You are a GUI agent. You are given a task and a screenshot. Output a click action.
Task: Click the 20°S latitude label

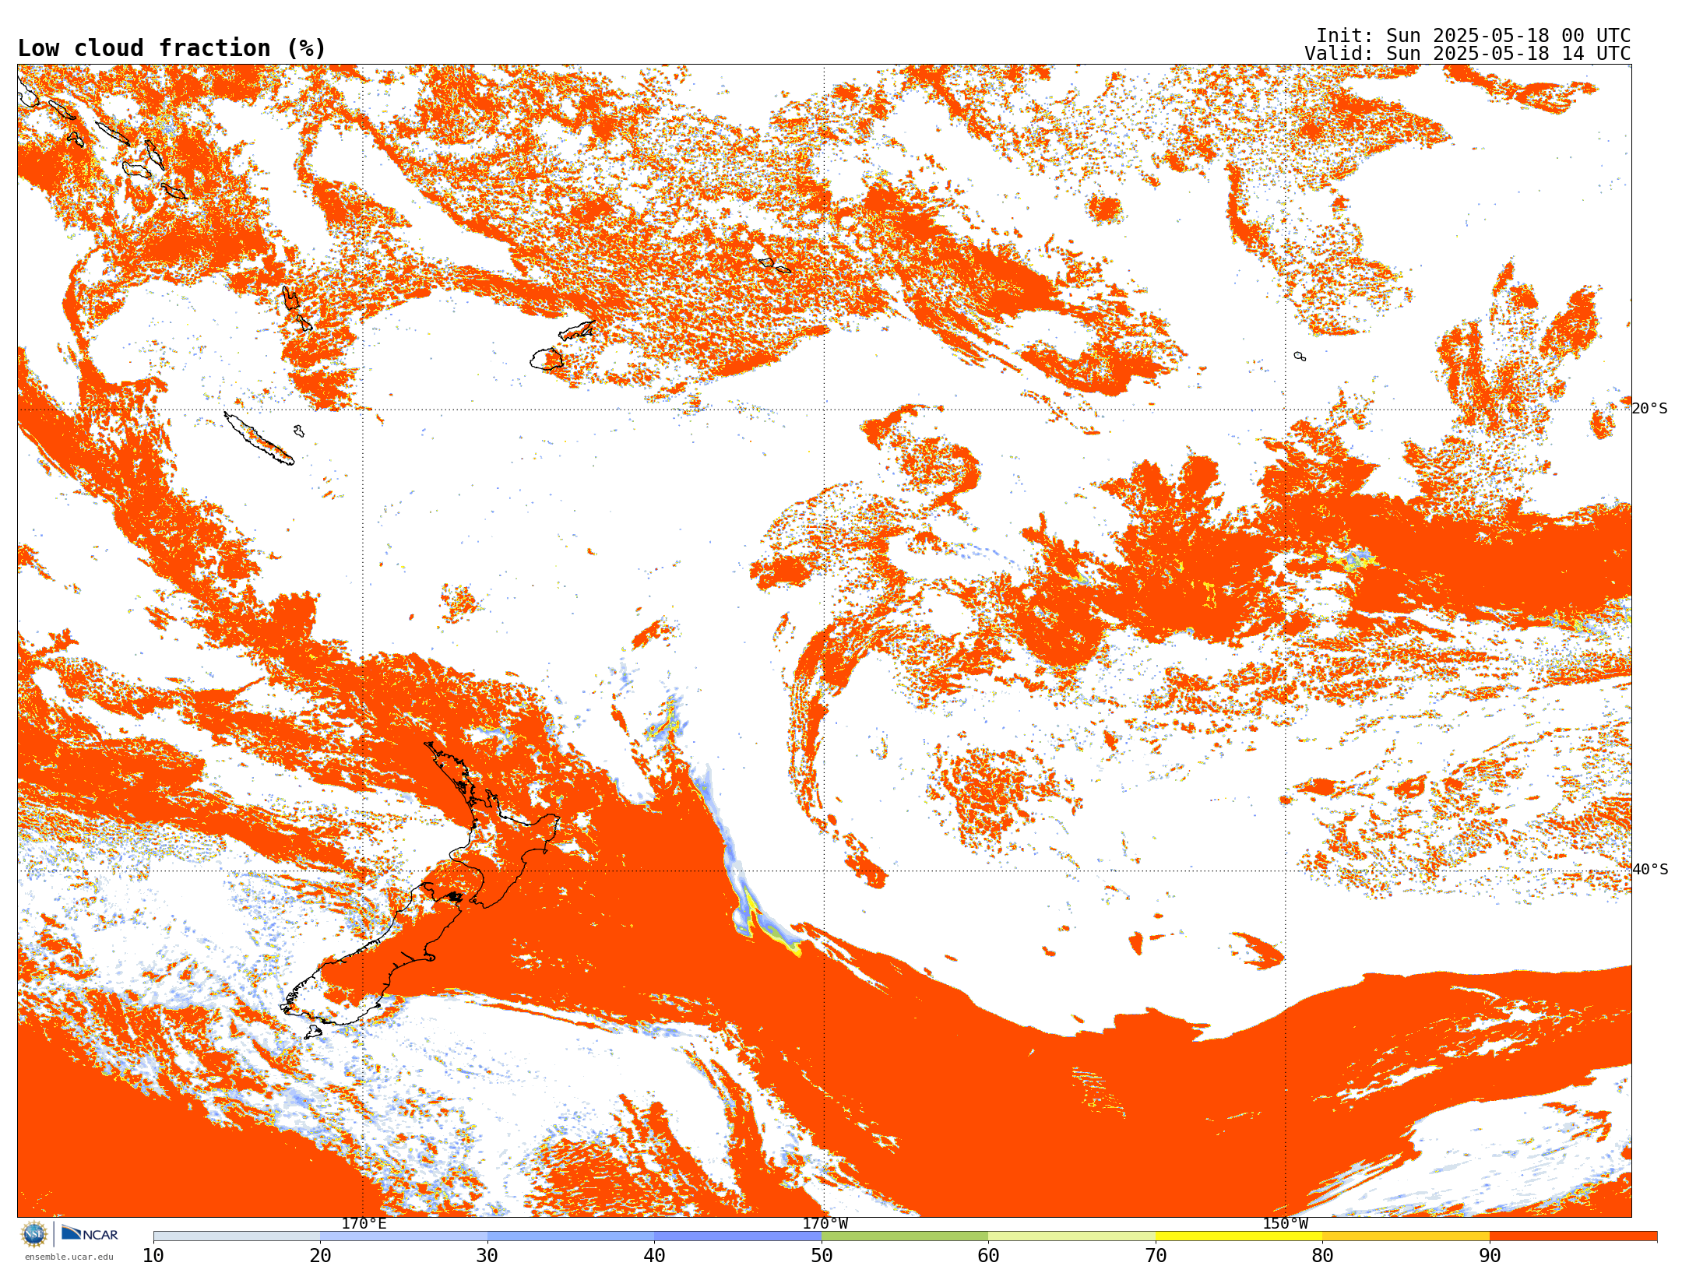pyautogui.click(x=1649, y=409)
